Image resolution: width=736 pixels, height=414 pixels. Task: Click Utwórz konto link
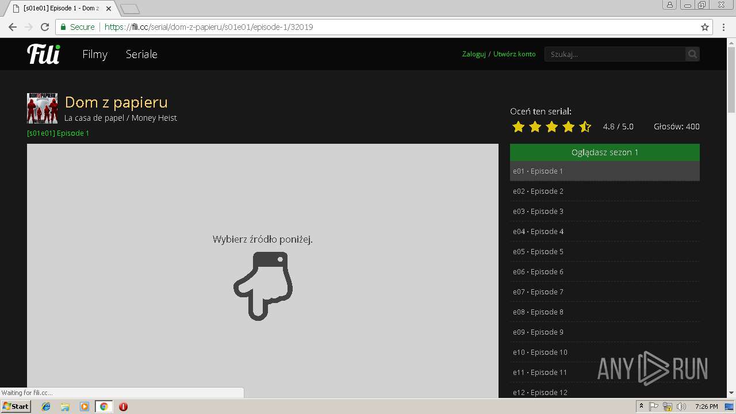tap(514, 54)
